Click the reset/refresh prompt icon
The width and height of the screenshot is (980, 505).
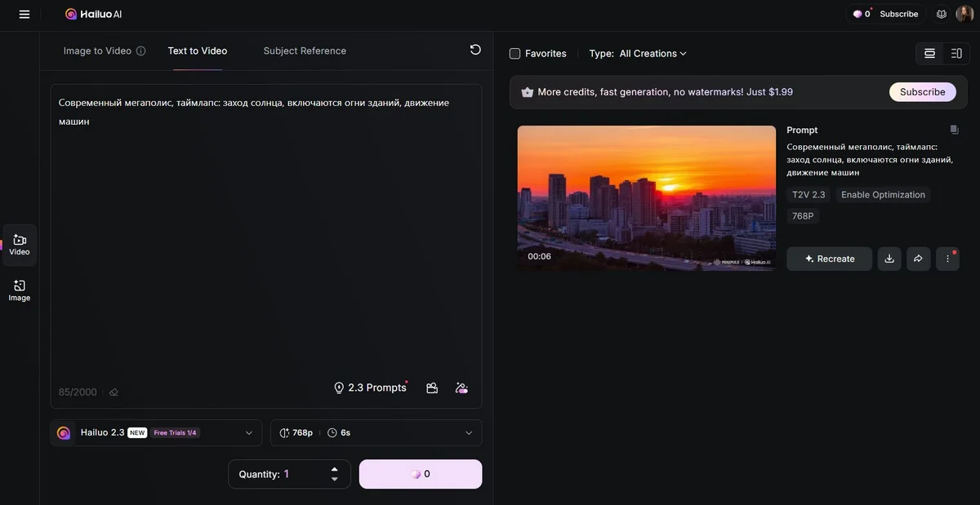tap(475, 50)
